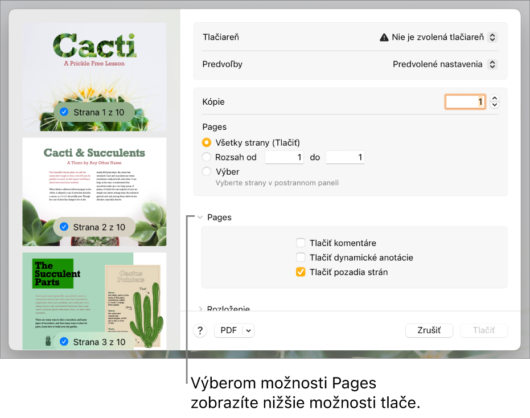Open the PDF dropdown arrow
The image size is (530, 418).
coord(248,330)
